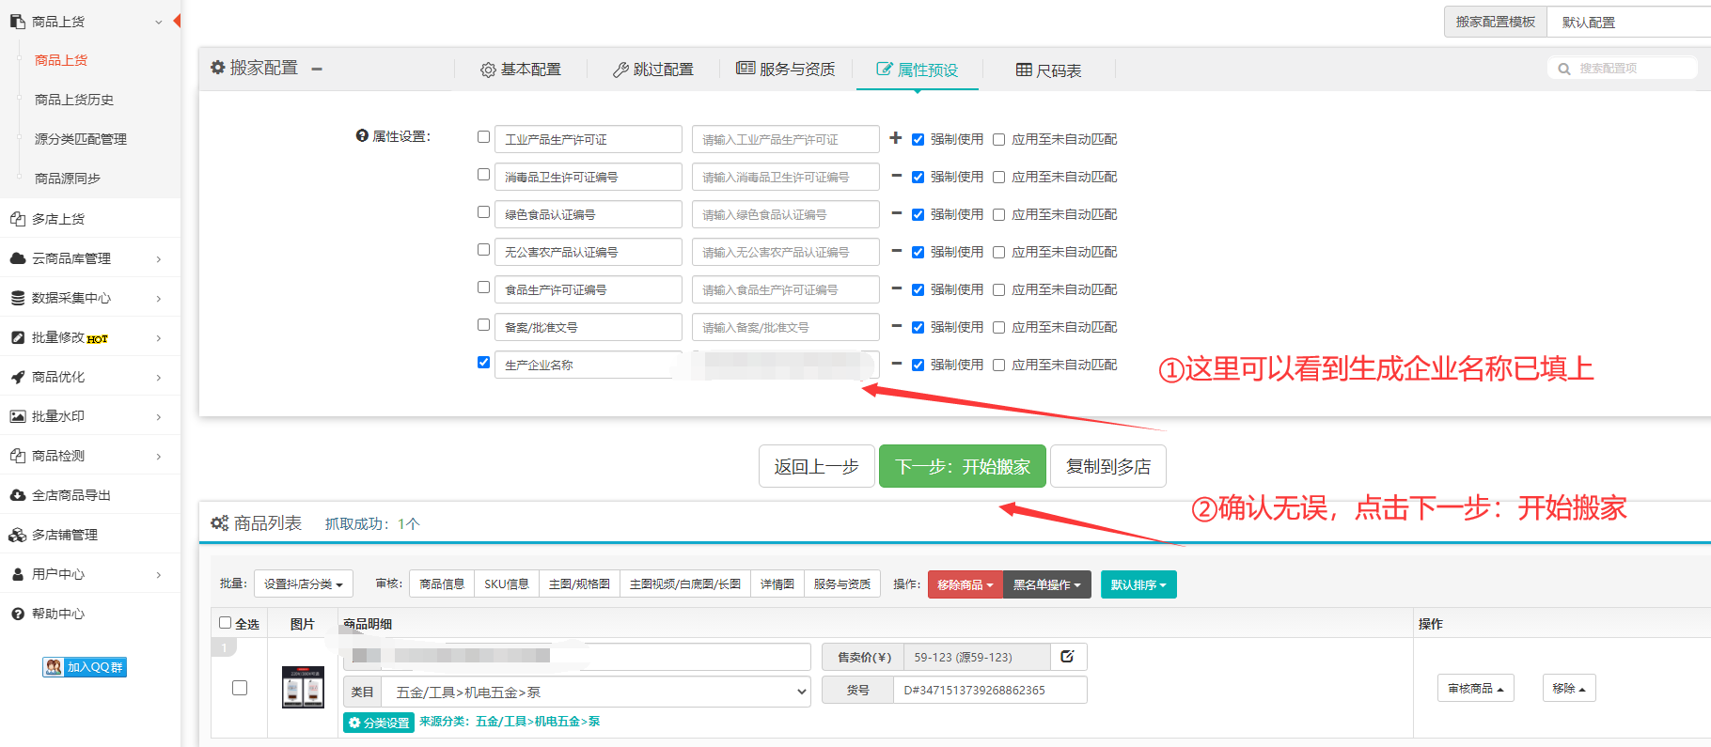1711x747 pixels.
Task: Click the edit icon next to price field
Action: click(1068, 657)
